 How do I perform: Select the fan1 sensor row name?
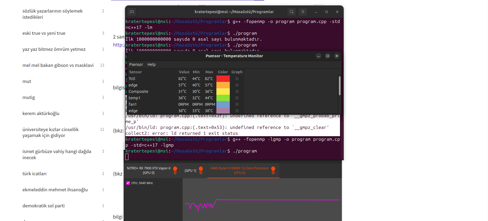133,104
